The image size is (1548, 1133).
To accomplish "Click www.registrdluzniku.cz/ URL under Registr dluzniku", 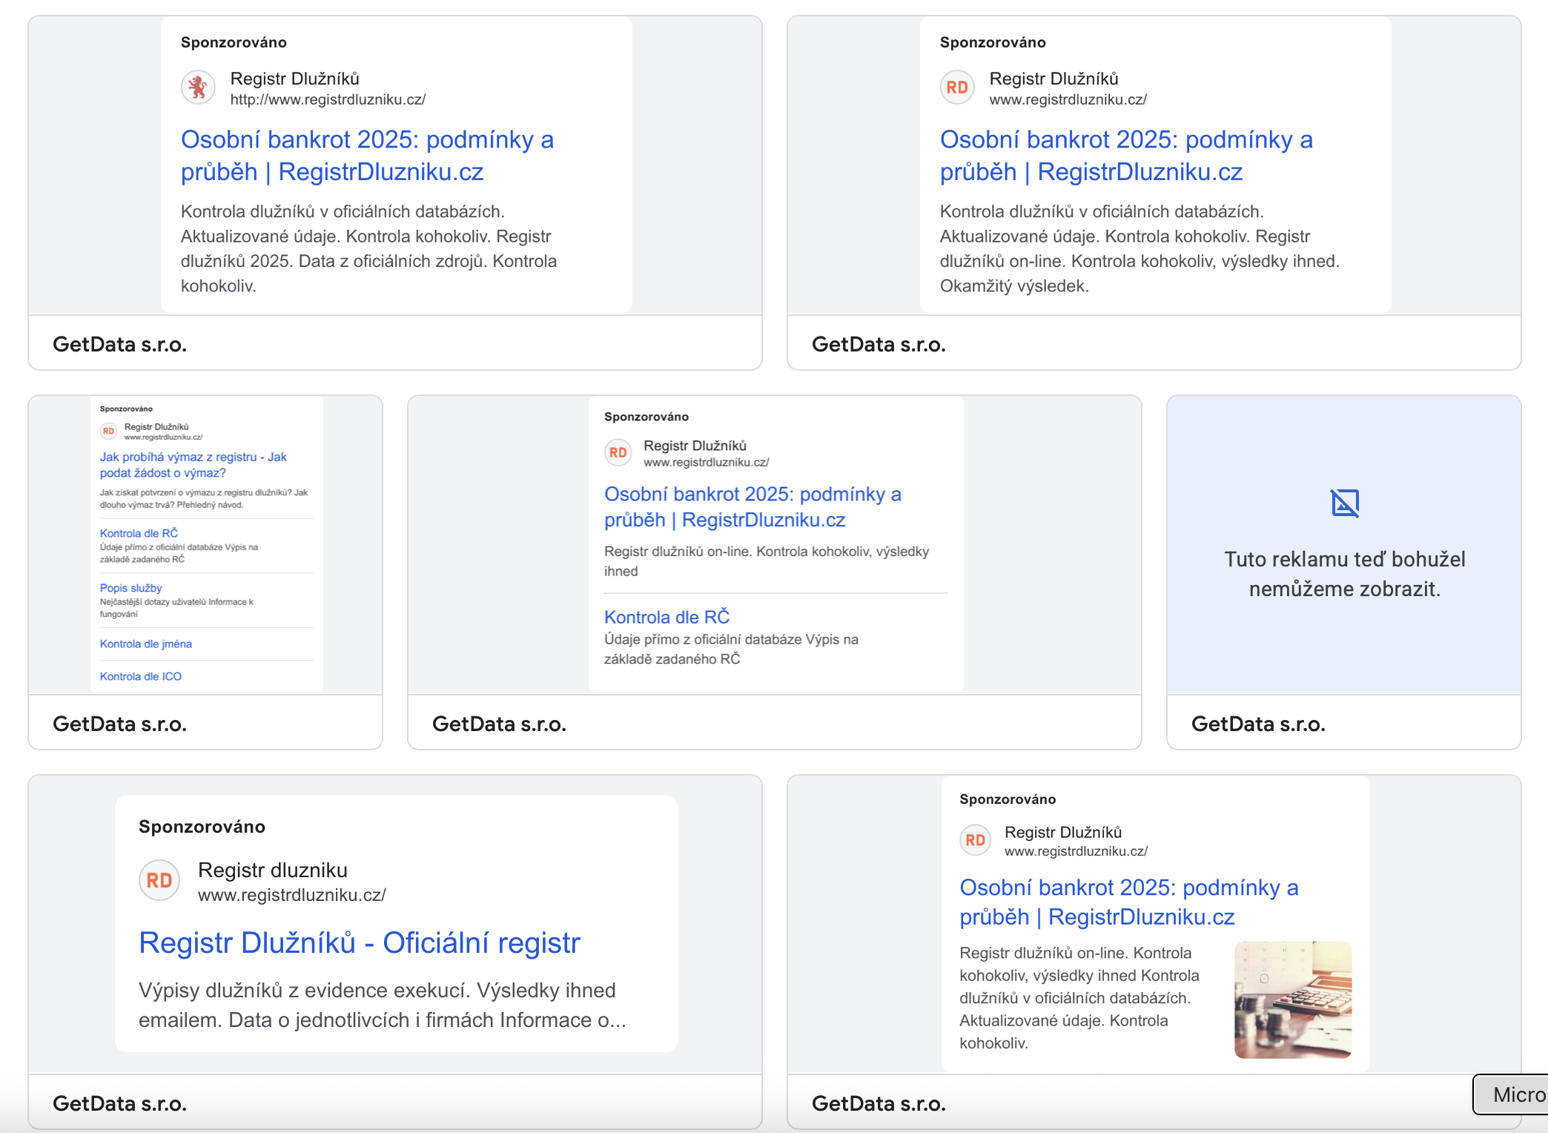I will pos(292,895).
